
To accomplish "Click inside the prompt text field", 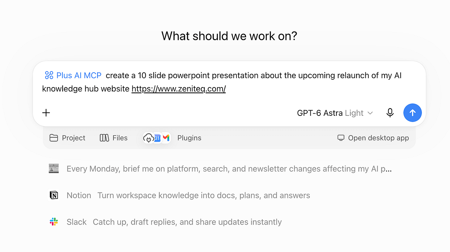I will 229,82.
